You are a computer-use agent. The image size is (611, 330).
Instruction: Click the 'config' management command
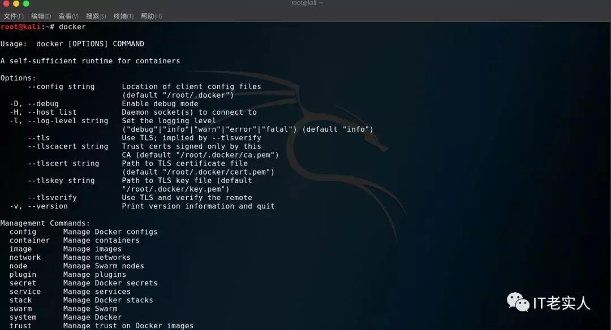click(23, 232)
